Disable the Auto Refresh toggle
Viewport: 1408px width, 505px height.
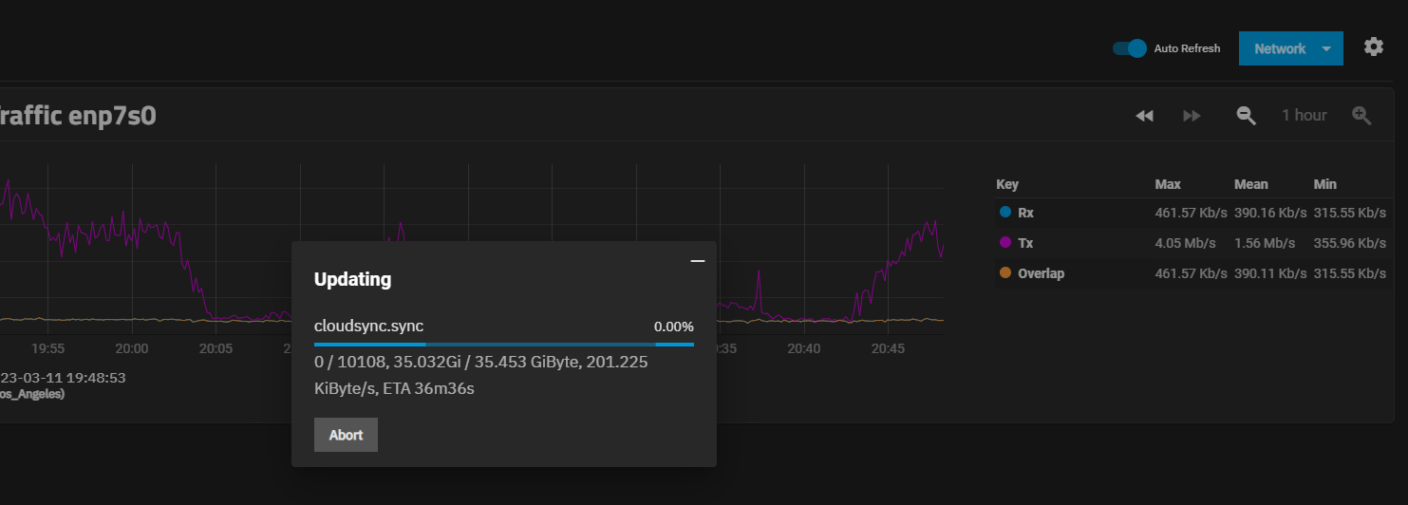pos(1130,48)
